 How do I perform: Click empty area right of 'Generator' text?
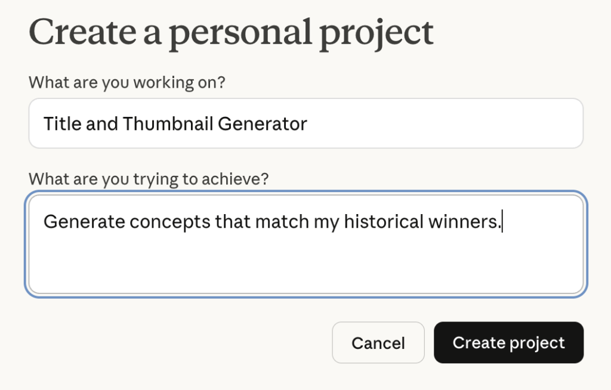pyautogui.click(x=442, y=124)
